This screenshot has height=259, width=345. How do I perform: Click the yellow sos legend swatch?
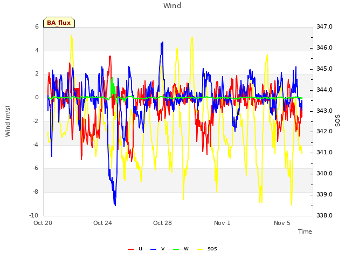[199, 249]
